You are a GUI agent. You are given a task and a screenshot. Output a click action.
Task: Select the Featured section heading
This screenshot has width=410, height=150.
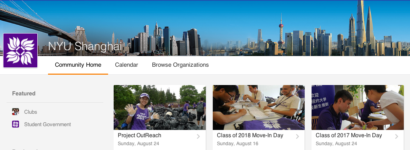pos(24,93)
